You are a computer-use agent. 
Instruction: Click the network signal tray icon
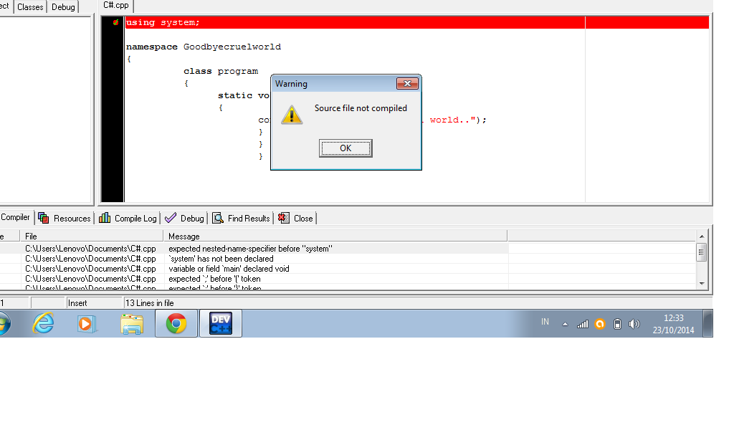click(583, 324)
